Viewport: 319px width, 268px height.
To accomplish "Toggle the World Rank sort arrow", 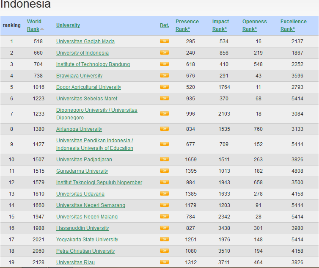I will pyautogui.click(x=42, y=29).
